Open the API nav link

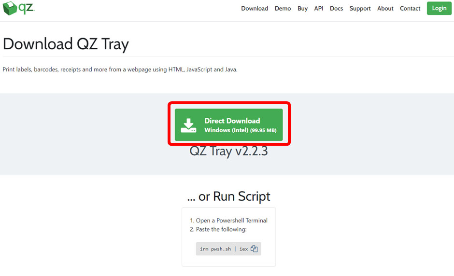[x=318, y=8]
